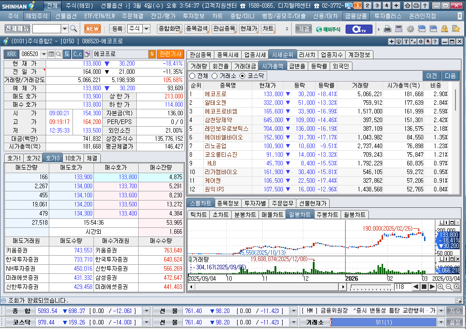Click the 다음 page button
Image resolution: width=466 pixels, height=329 pixels.
pos(450,76)
